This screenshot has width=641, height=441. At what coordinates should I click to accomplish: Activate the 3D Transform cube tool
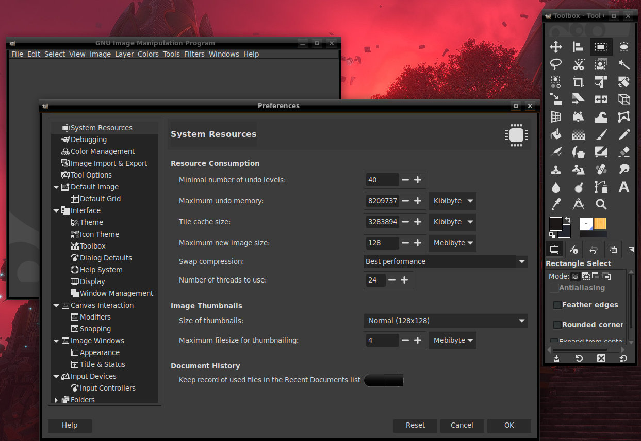(x=624, y=100)
